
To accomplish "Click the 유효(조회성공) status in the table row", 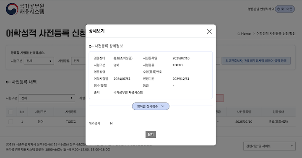I will click(x=279, y=122).
